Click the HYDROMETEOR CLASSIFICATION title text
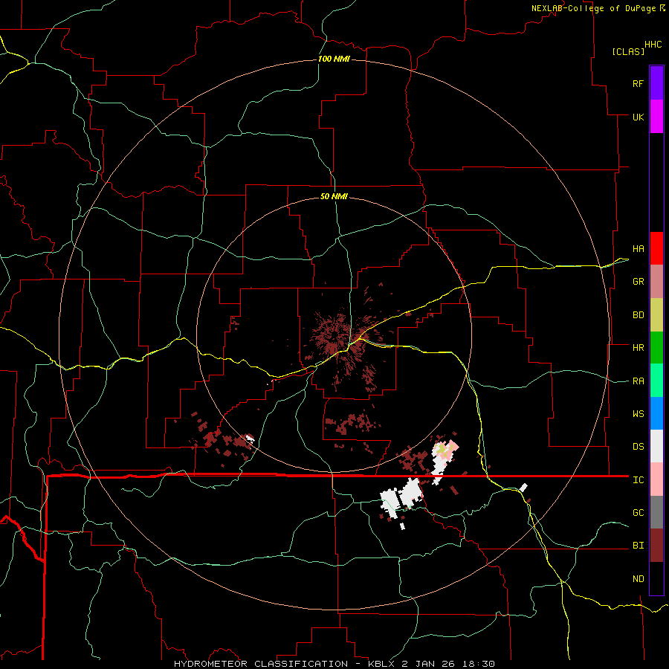 261,664
